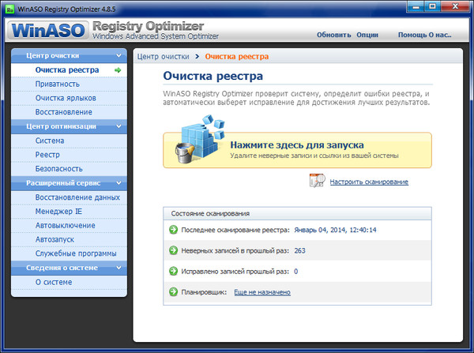Collapse the Сведения о системе section
474x353 pixels.
(x=118, y=268)
